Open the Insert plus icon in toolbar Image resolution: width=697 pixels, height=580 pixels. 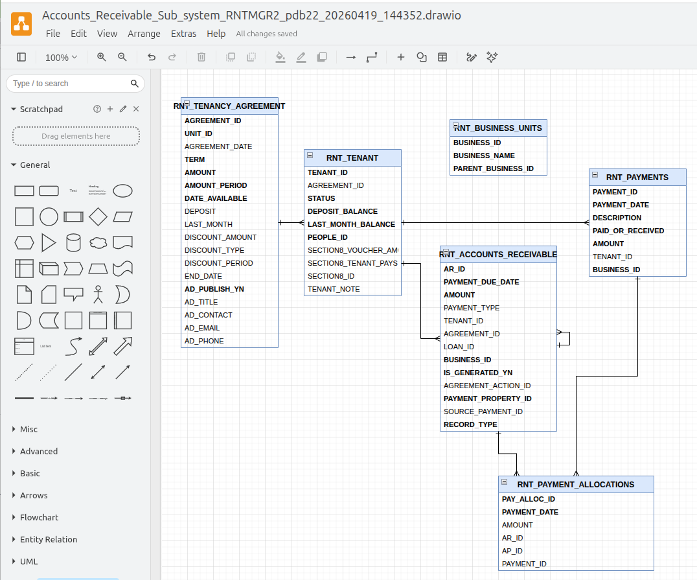400,57
